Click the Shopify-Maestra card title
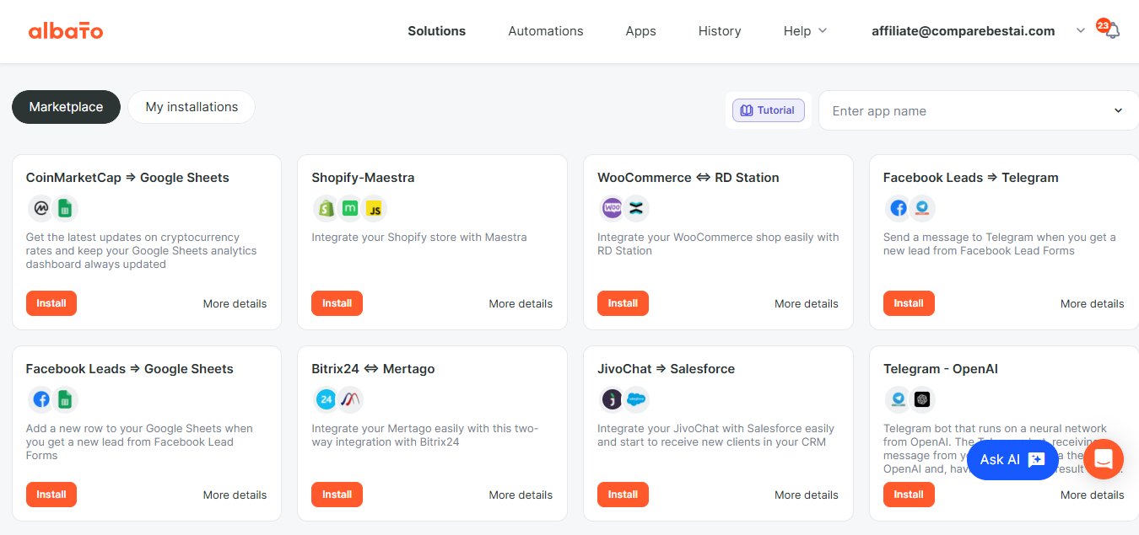 point(363,178)
